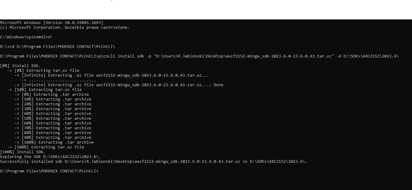The height and width of the screenshot is (190, 412).
Task: Click the final PLCnCLI command prompt
Action: 49,171
